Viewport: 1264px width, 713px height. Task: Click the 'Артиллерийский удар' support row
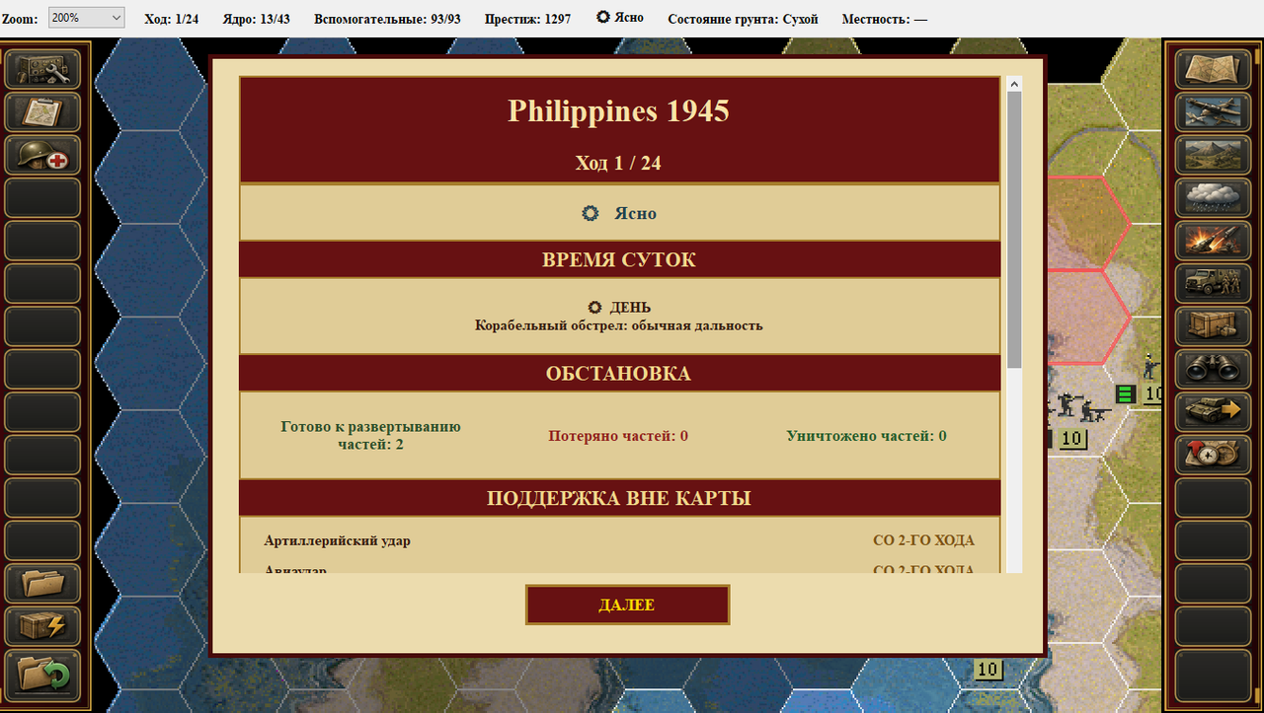coord(619,540)
